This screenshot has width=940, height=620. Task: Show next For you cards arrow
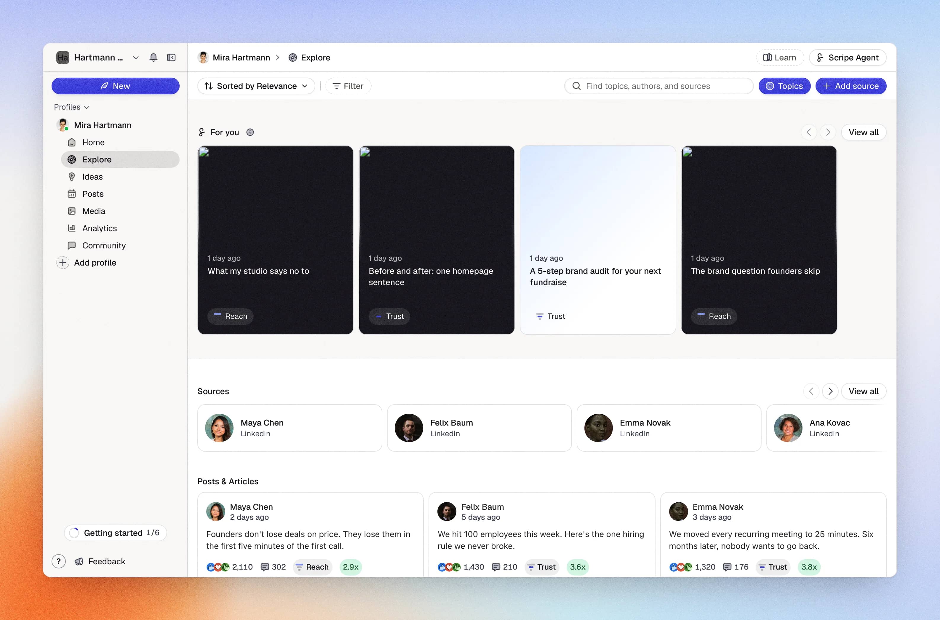click(x=828, y=132)
